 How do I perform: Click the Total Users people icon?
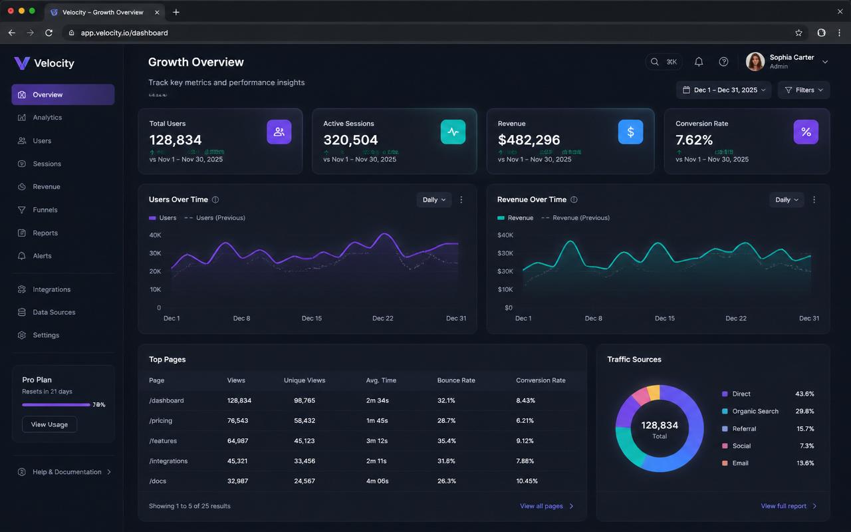[x=279, y=132]
